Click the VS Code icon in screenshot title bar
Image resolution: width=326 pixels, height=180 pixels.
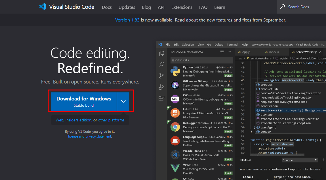(x=160, y=44)
